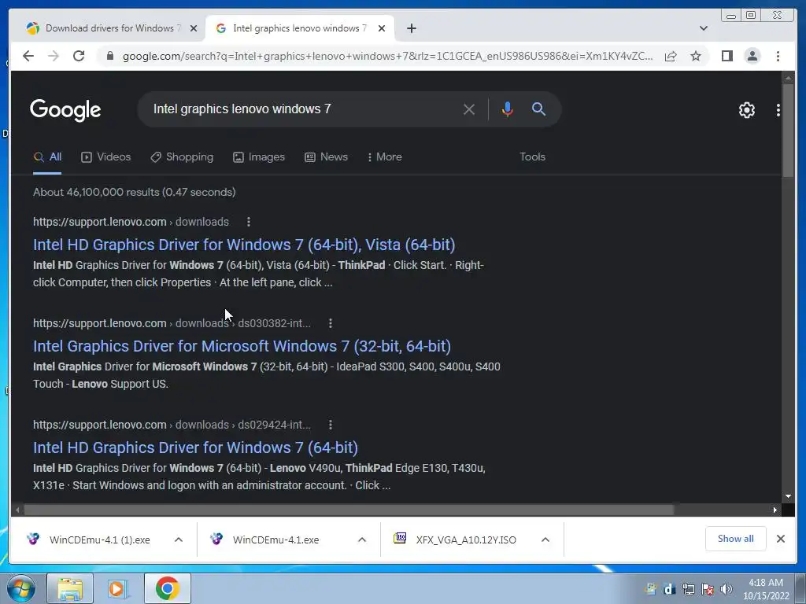Switch to Images results
Viewport: 806px width, 604px height.
point(258,157)
